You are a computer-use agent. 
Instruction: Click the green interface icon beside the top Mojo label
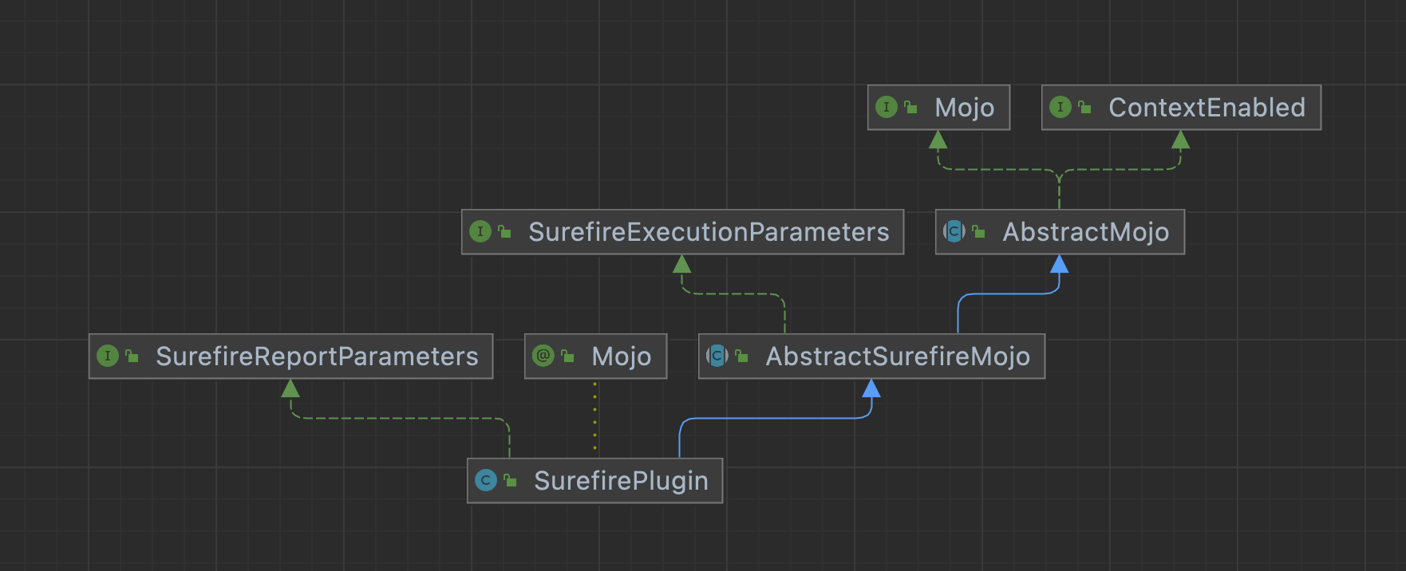pyautogui.click(x=886, y=107)
